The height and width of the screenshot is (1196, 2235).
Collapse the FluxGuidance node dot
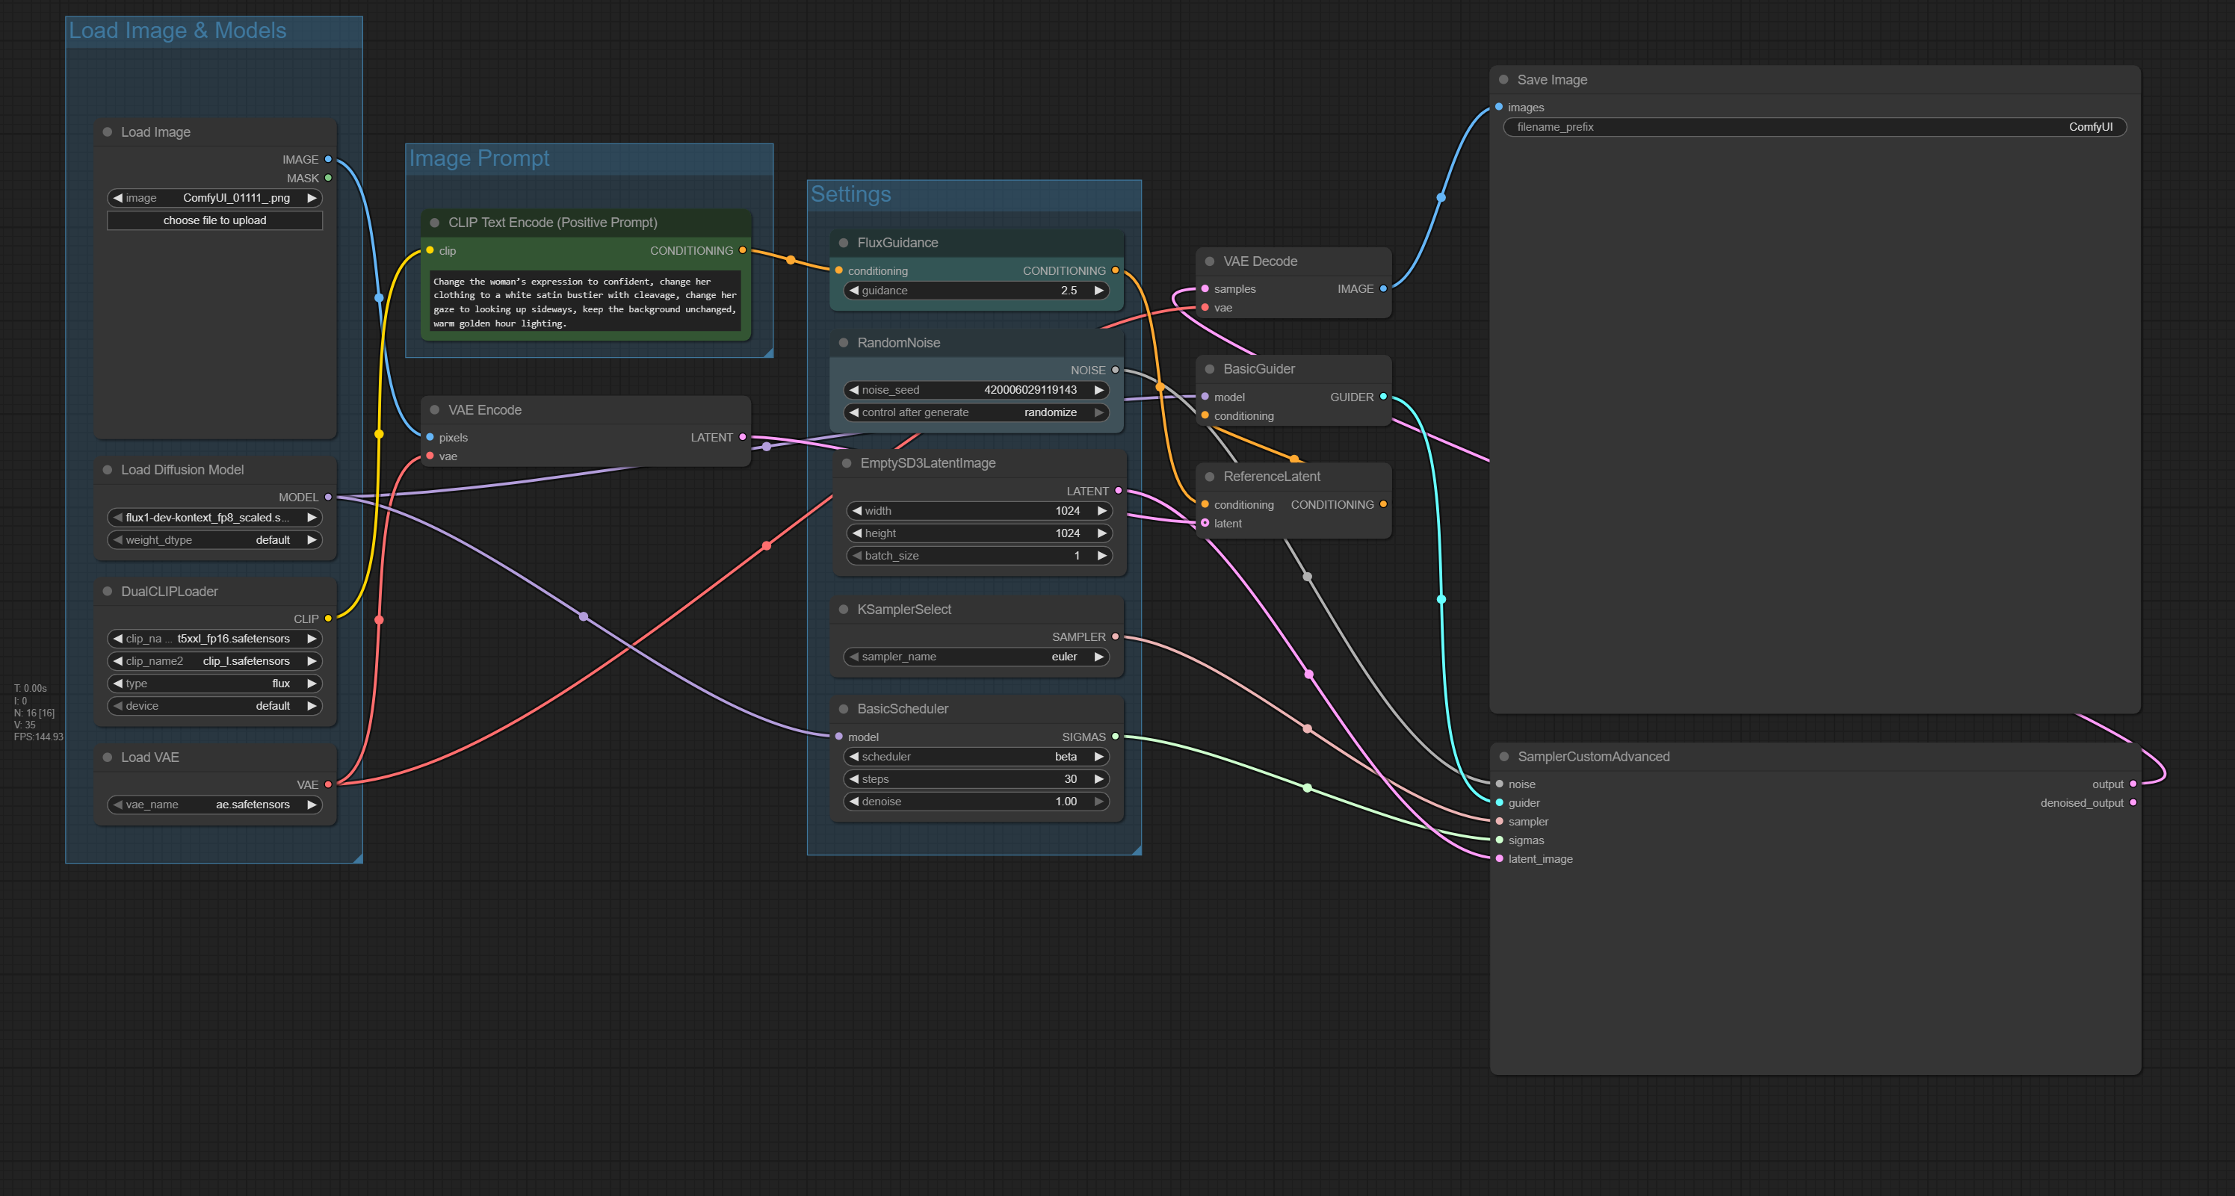click(x=844, y=243)
